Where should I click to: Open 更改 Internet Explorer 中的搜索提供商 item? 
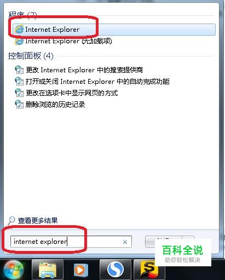(79, 70)
